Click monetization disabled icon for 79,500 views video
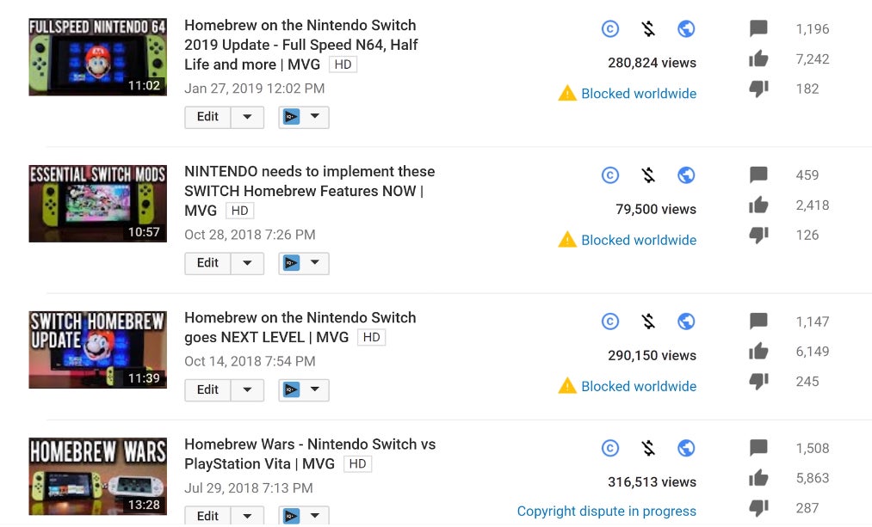872x527 pixels. 648,175
